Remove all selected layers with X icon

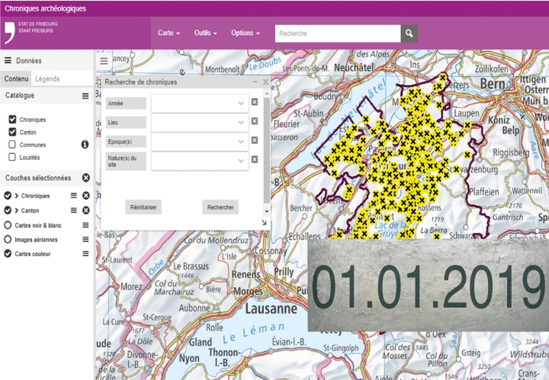pyautogui.click(x=86, y=178)
